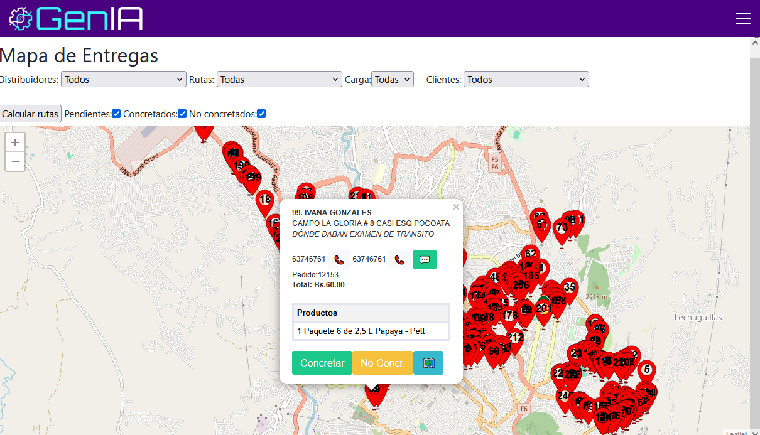Click the 'CAMPO LA GLORIA # 8 CASI ESQ POCOATA' address
This screenshot has height=435, width=760.
click(371, 223)
